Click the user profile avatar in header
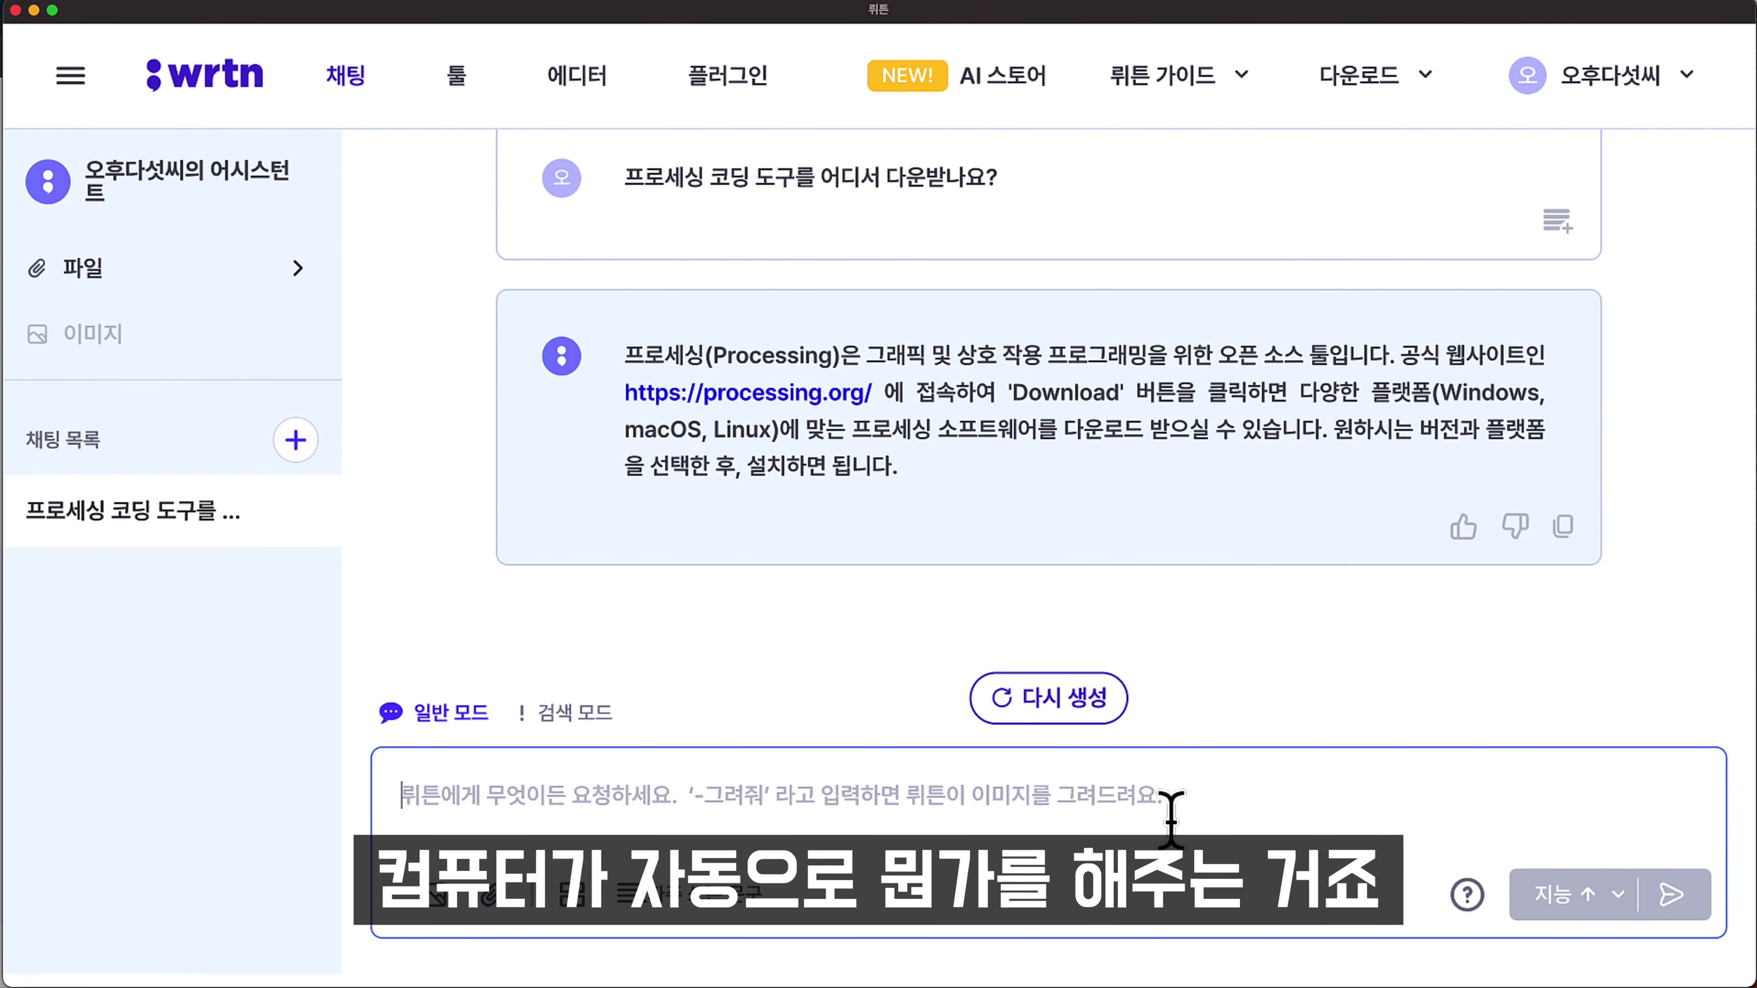This screenshot has height=988, width=1757. (x=1527, y=75)
